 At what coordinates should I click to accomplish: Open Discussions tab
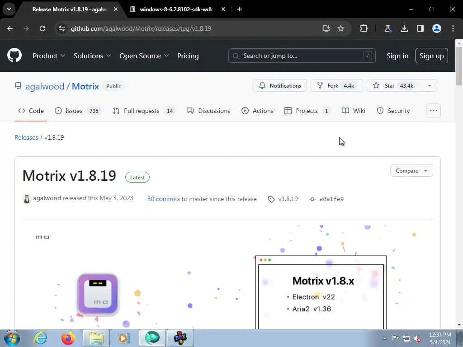[208, 111]
